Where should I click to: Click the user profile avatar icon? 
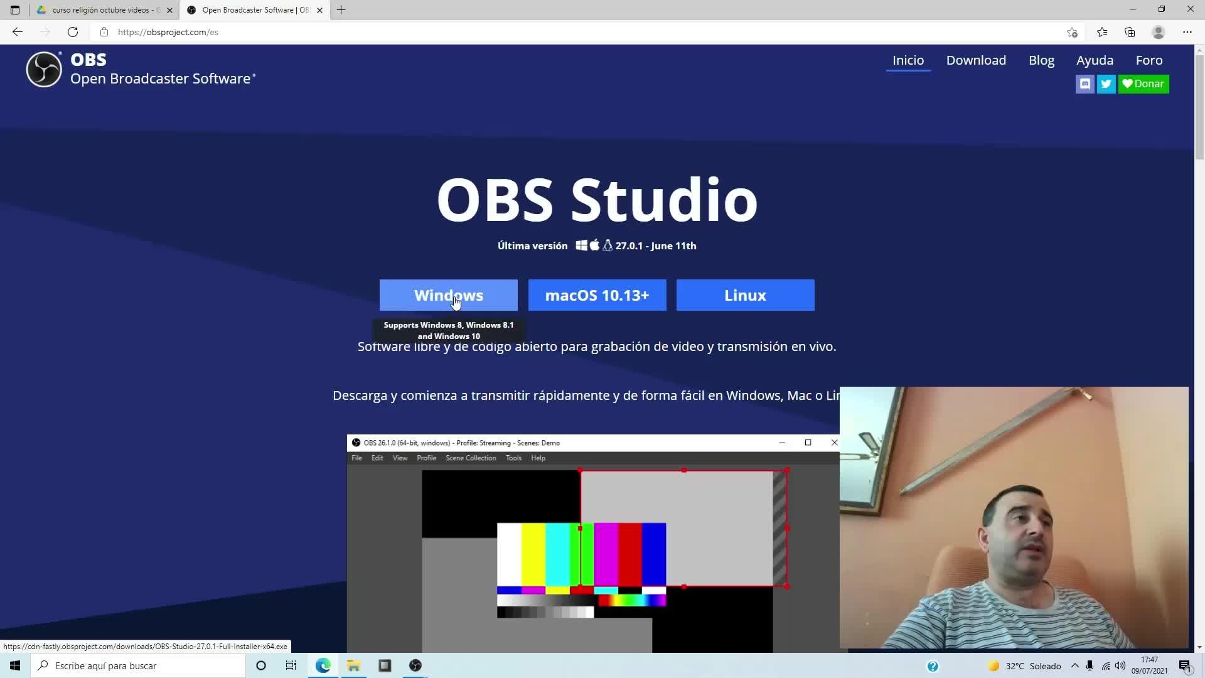(1158, 32)
